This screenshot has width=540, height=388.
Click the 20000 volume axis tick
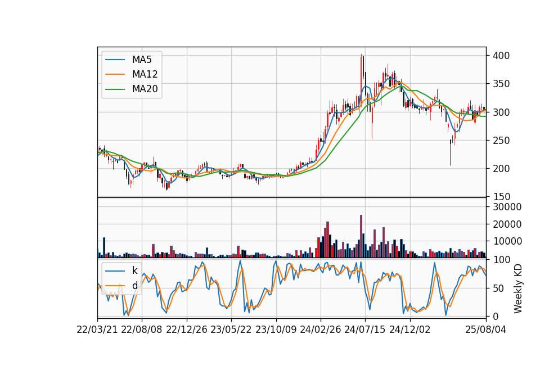click(507, 224)
